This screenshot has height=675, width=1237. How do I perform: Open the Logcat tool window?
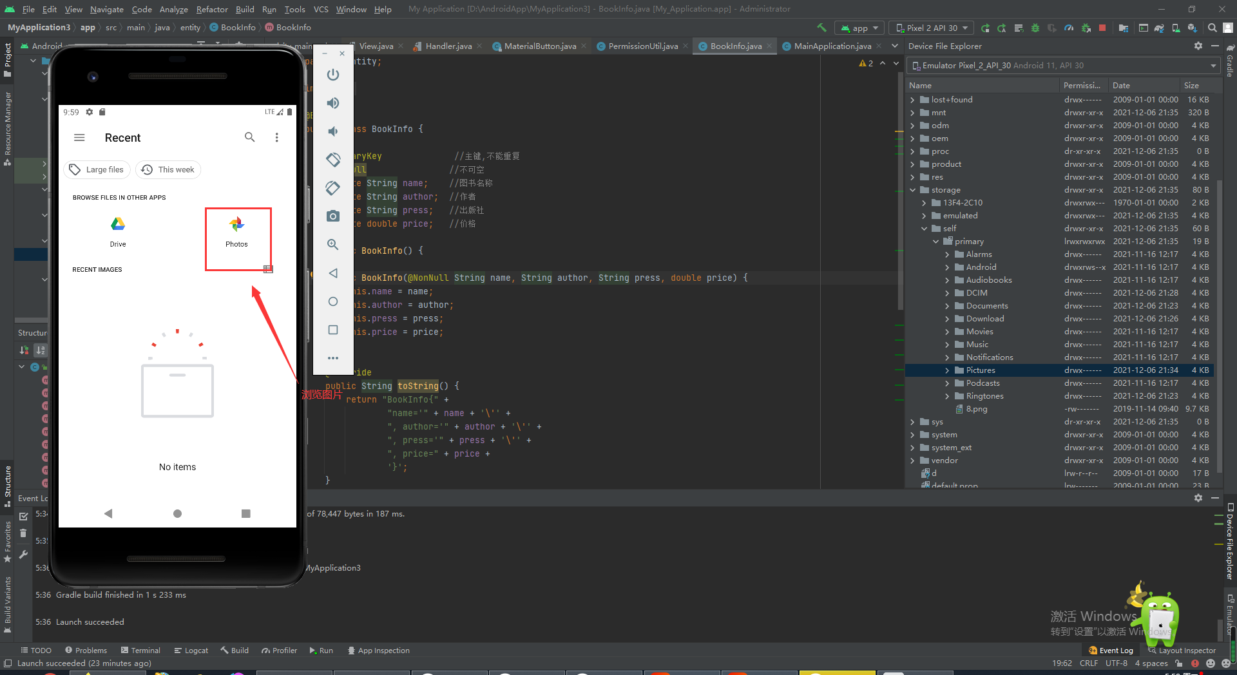[x=191, y=650]
